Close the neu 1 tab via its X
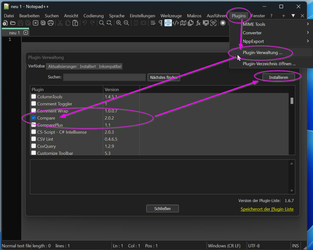The image size is (313, 250). [x=26, y=32]
